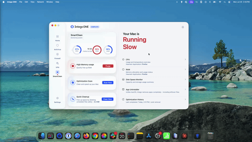Open the App Store from the Dock
Screen dimensions: 252x142
[x=149, y=136]
